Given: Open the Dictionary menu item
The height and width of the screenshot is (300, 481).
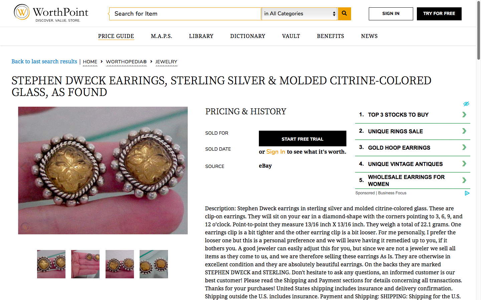Looking at the screenshot, I should [x=248, y=36].
